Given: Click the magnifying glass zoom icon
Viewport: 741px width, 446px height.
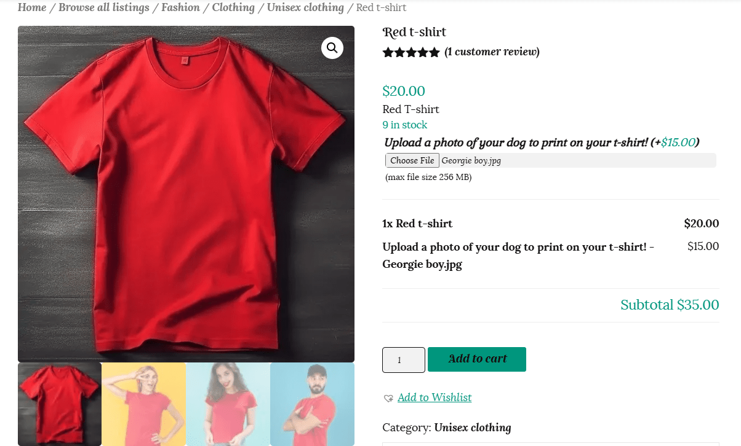Looking at the screenshot, I should (x=332, y=48).
